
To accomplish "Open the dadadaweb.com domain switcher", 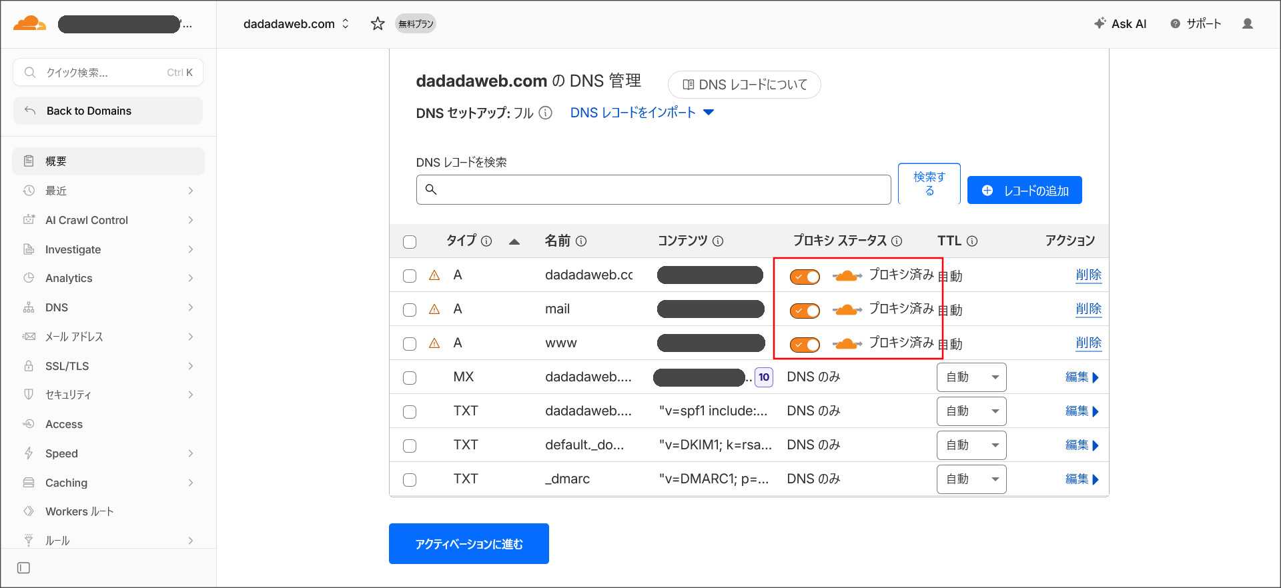I will click(296, 24).
